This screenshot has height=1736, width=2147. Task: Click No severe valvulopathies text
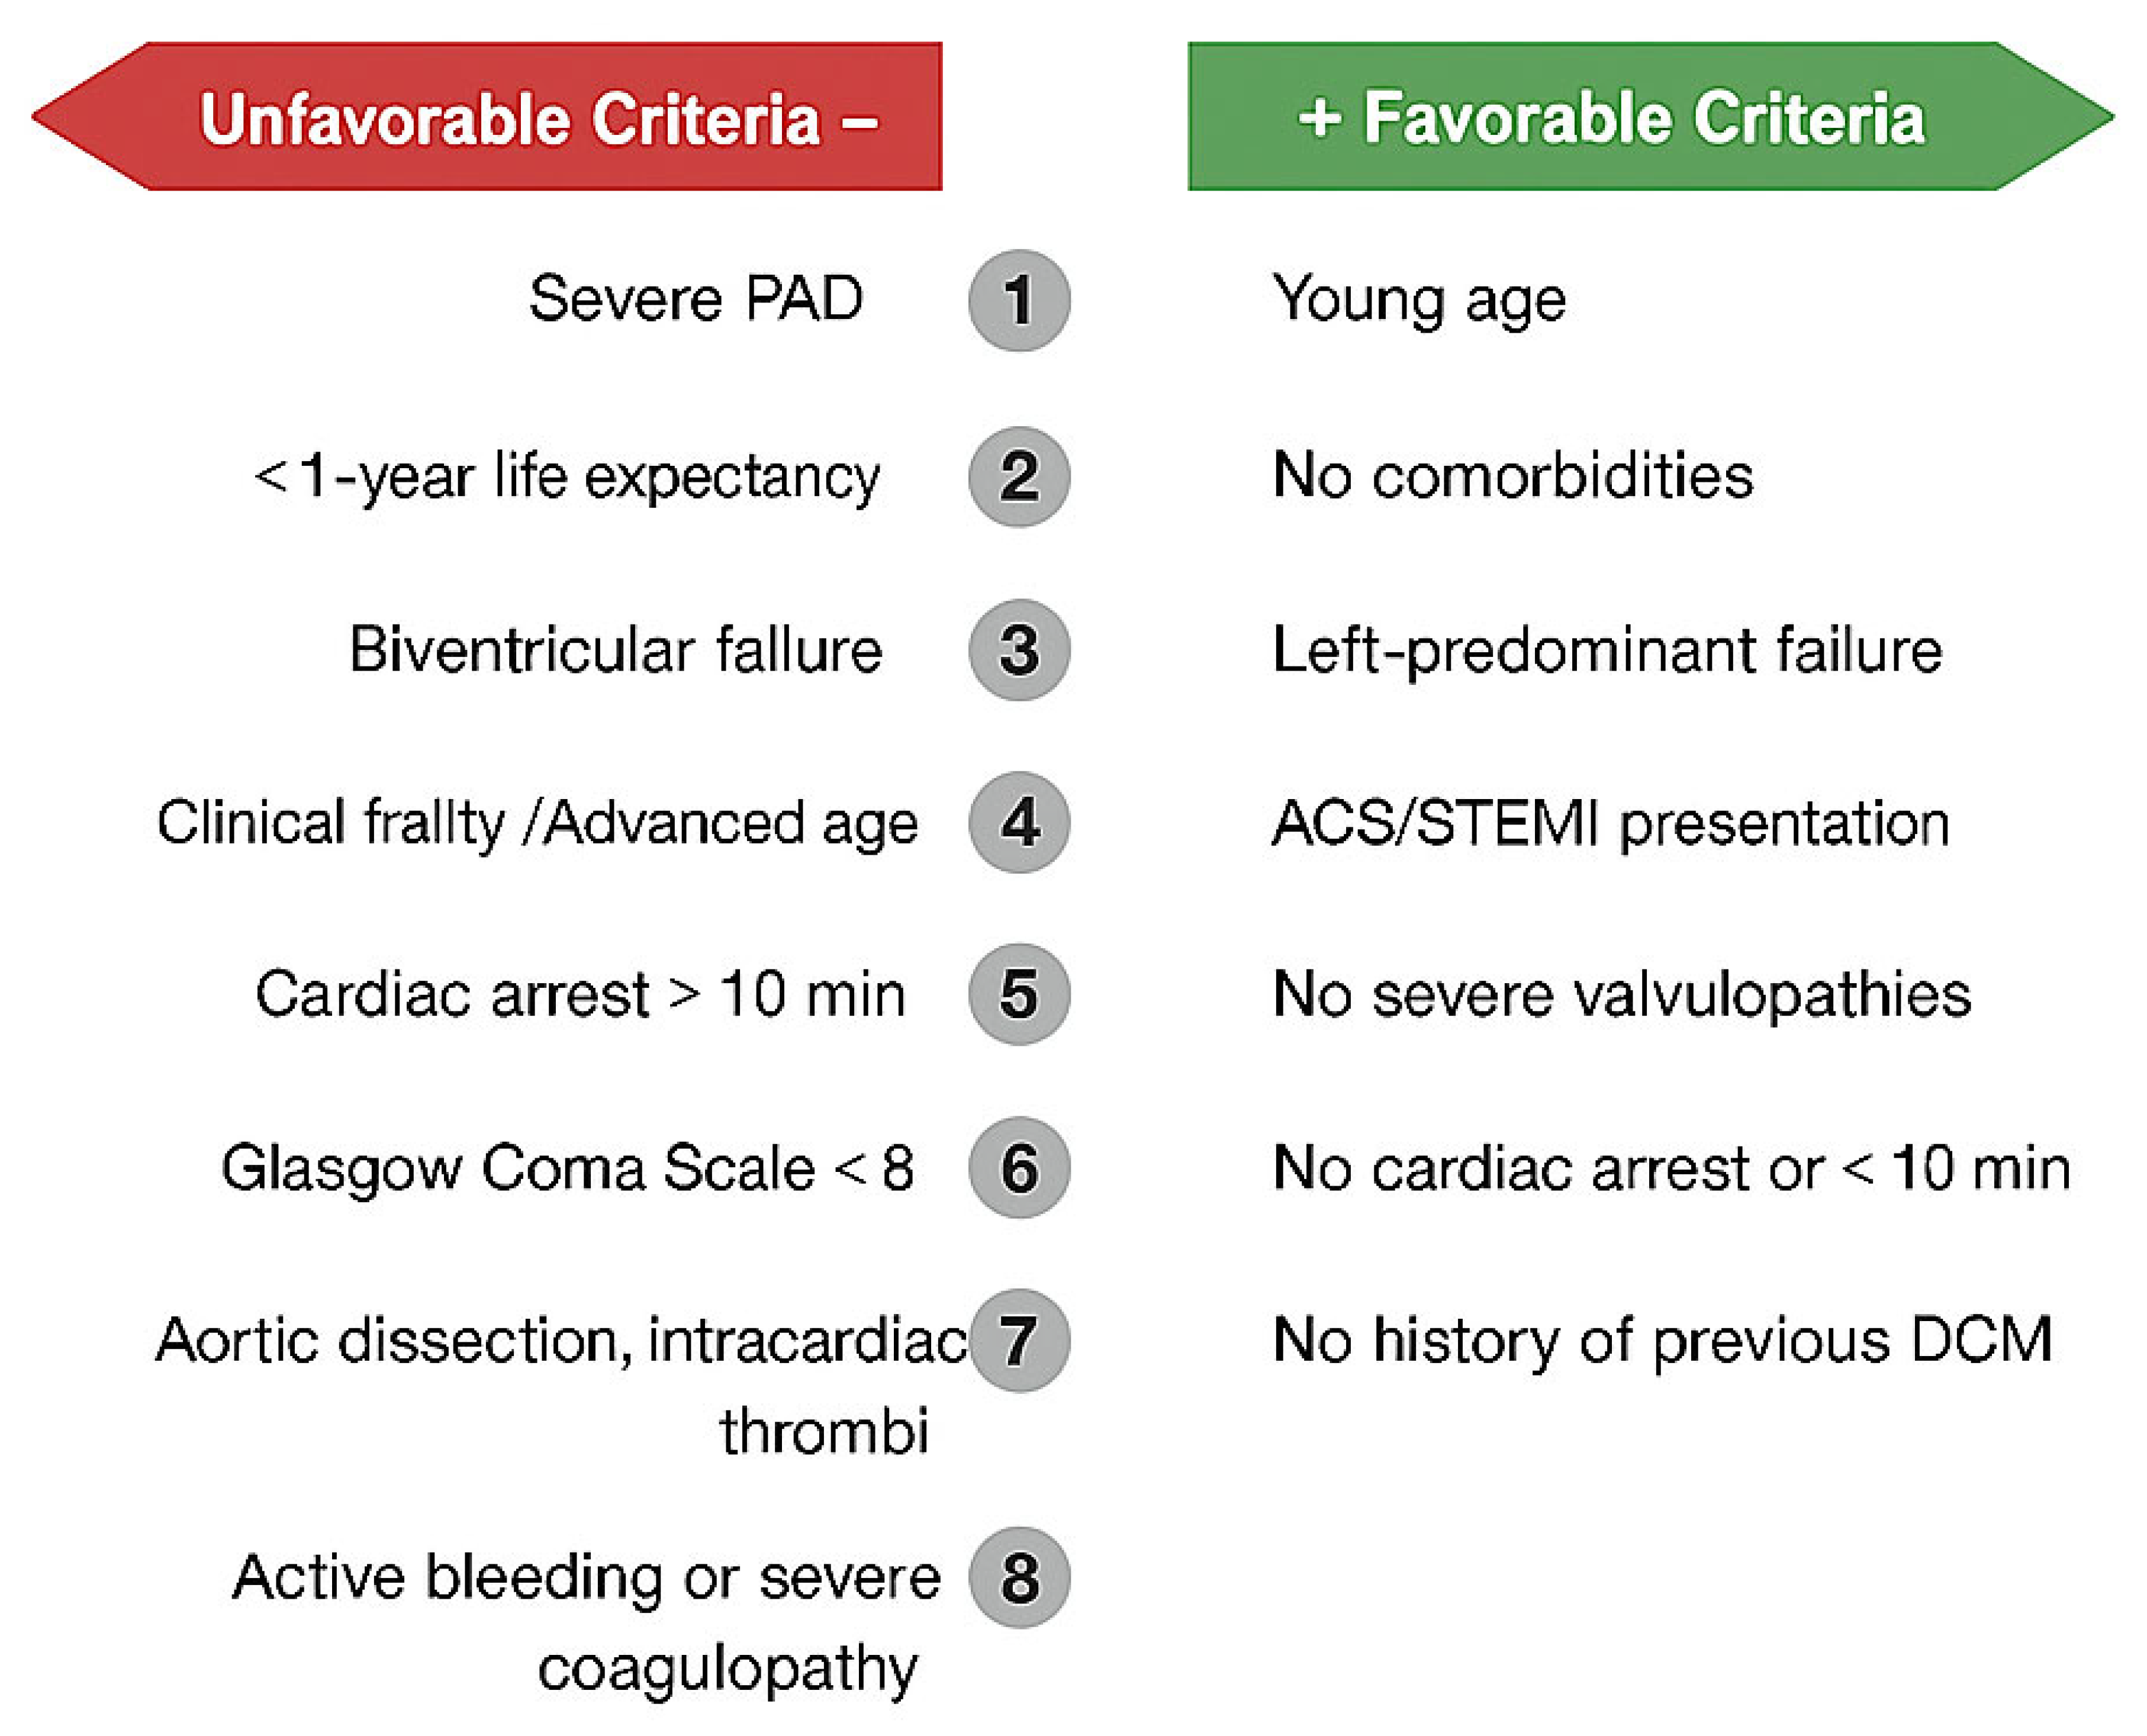click(x=1621, y=995)
